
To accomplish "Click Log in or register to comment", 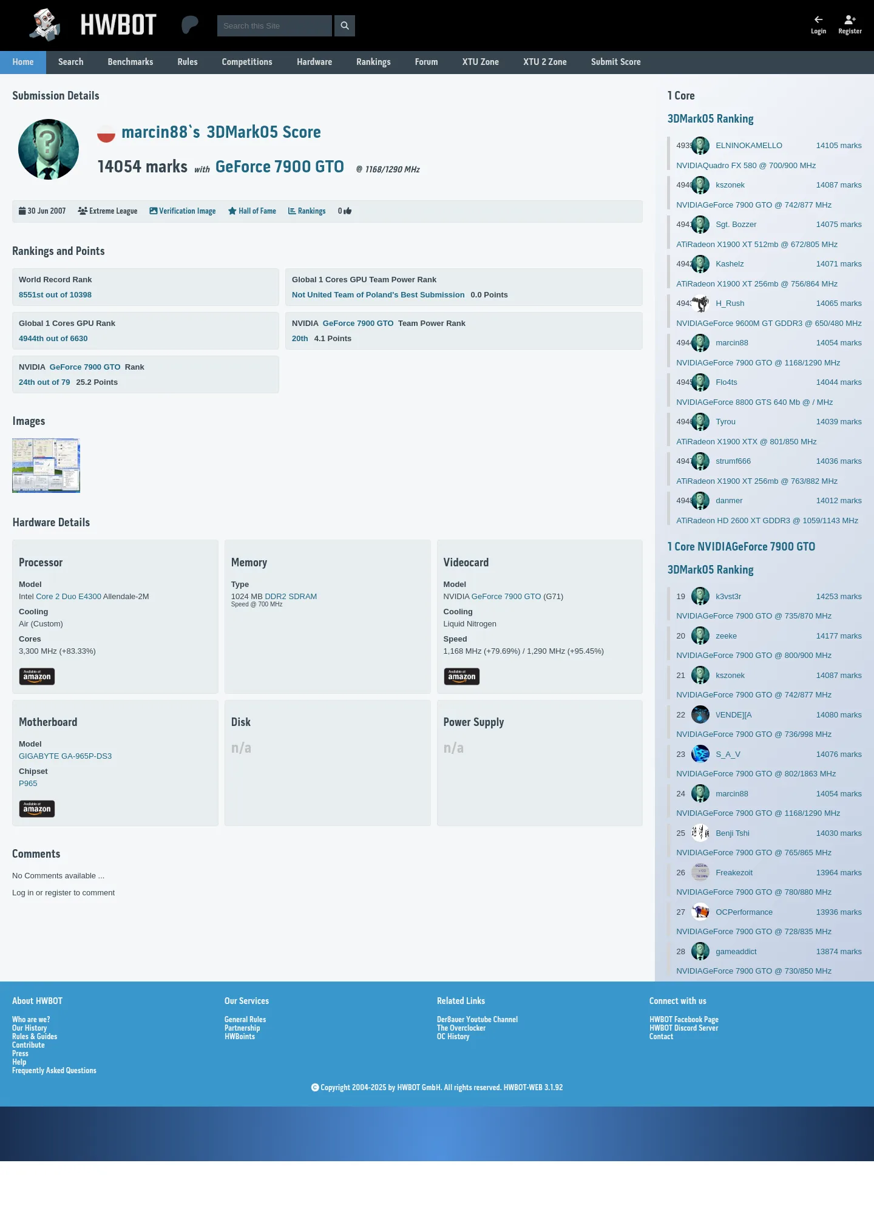I will [x=63, y=893].
